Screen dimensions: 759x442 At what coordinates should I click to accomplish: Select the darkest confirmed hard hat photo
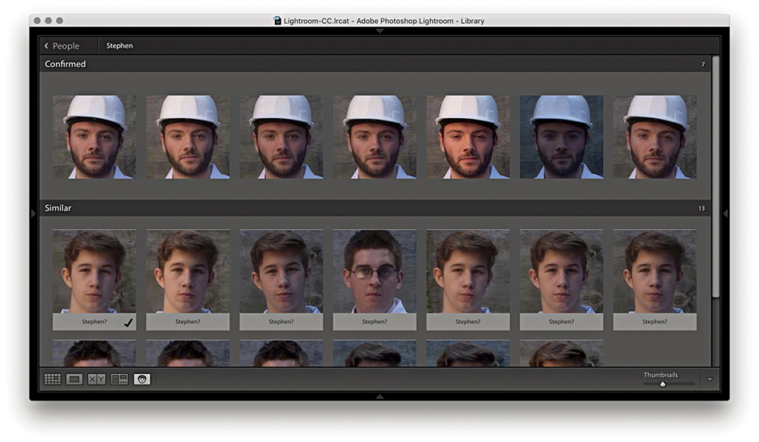pos(562,136)
